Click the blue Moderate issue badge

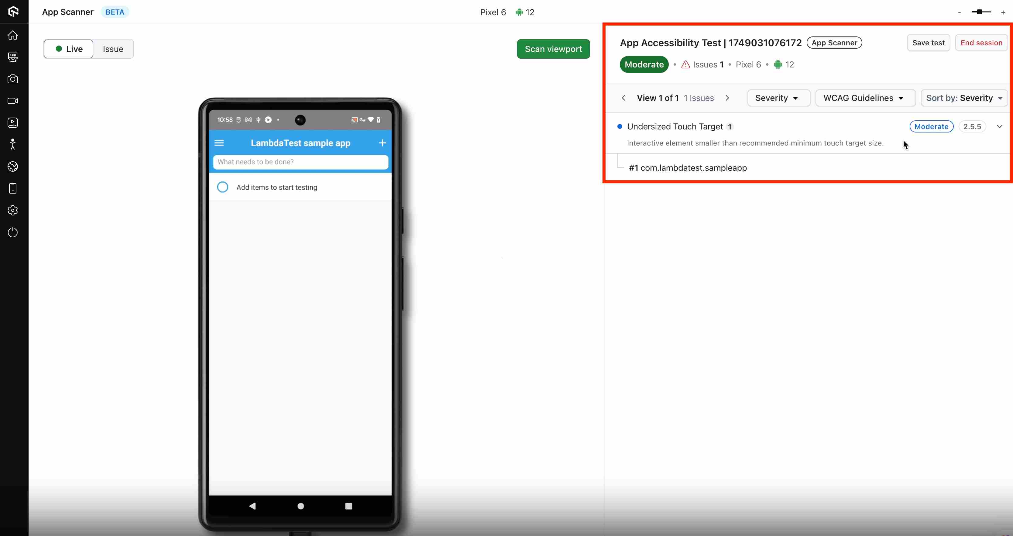pos(931,126)
